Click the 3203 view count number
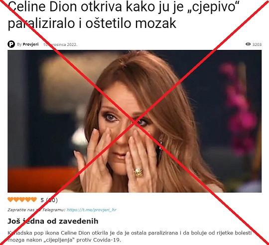This screenshot has width=269, height=245. (x=257, y=44)
